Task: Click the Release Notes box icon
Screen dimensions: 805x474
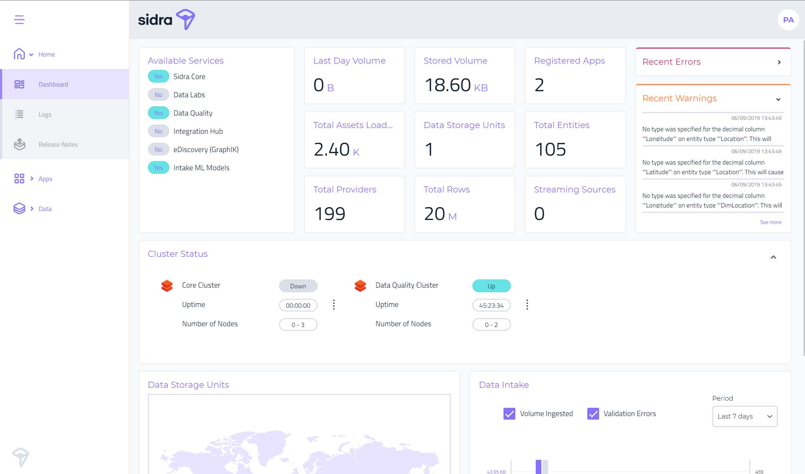Action: (19, 144)
